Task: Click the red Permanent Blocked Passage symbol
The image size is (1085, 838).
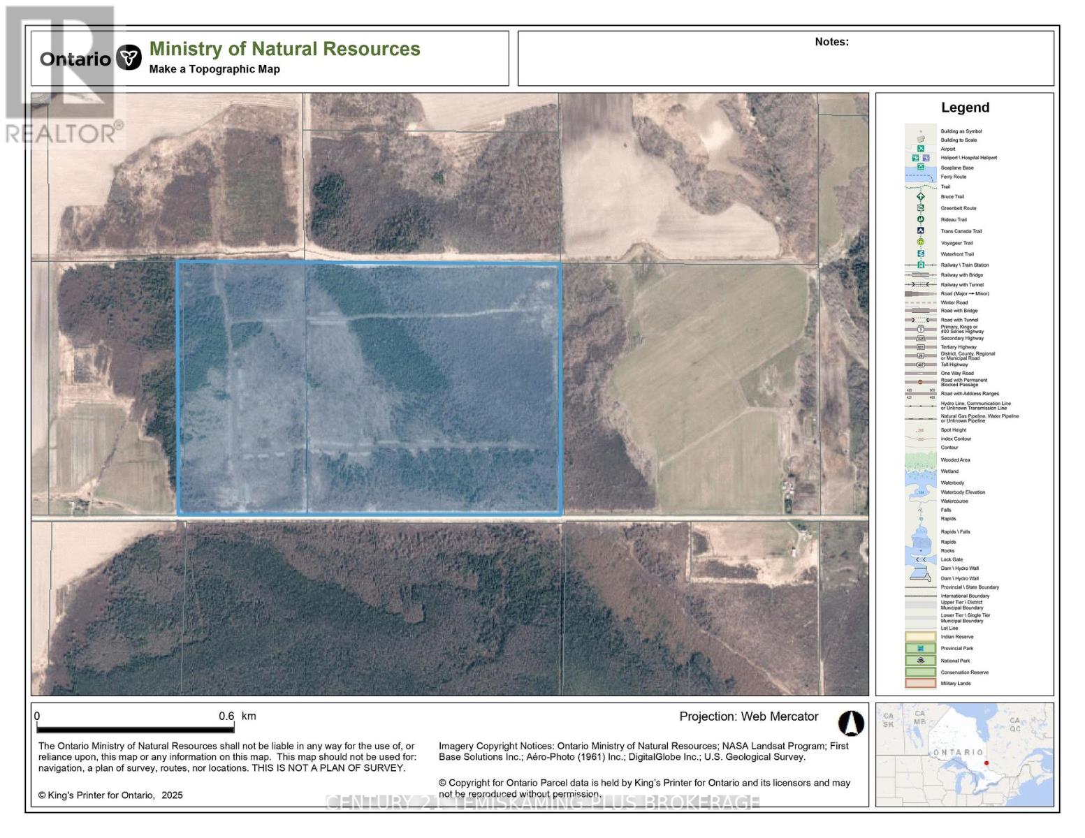Action: click(x=921, y=382)
